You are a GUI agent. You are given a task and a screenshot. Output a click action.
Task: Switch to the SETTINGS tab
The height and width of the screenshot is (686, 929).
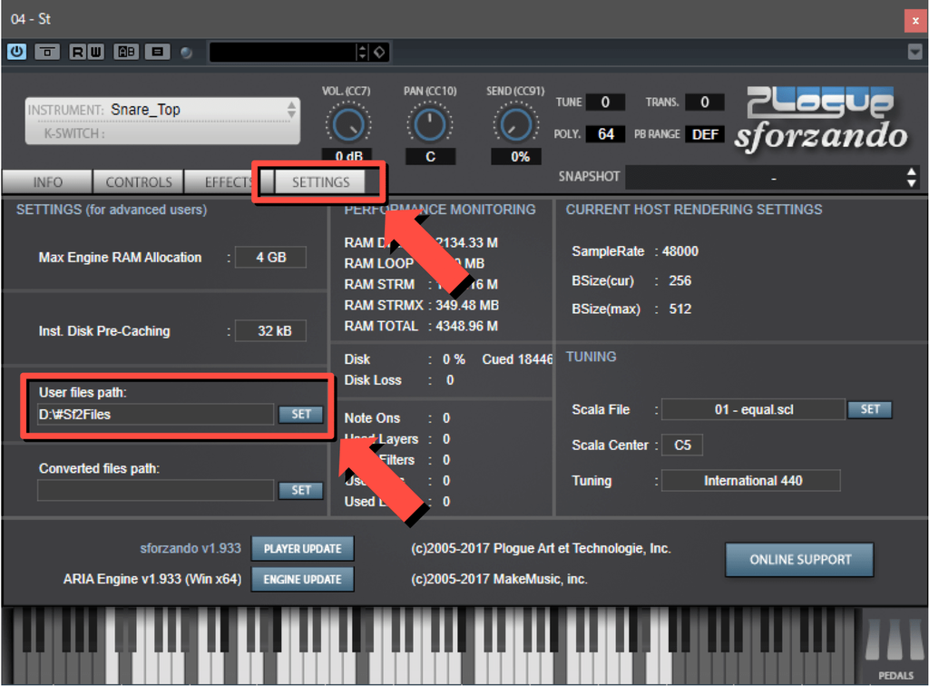point(321,181)
